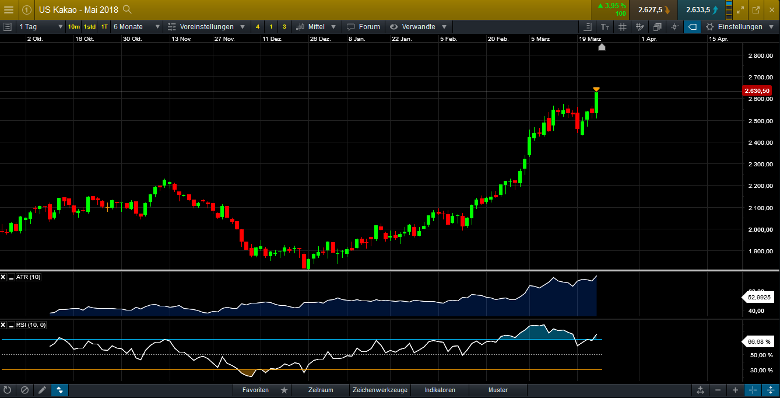Open the Forum section

(x=364, y=27)
